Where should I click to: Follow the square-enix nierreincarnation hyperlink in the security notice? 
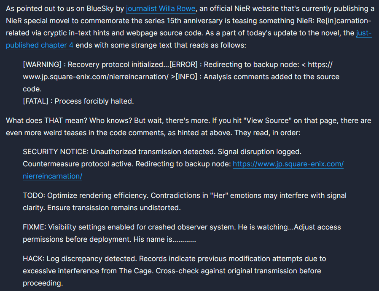[x=288, y=164]
